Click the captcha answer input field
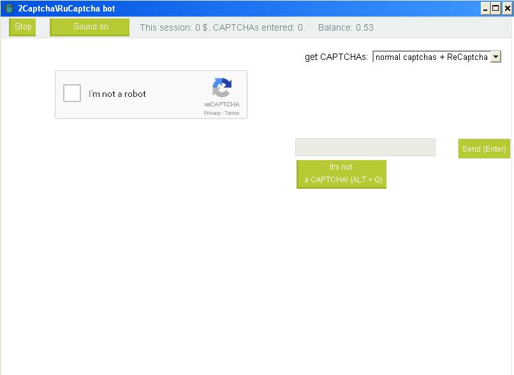Image resolution: width=514 pixels, height=375 pixels. click(365, 147)
